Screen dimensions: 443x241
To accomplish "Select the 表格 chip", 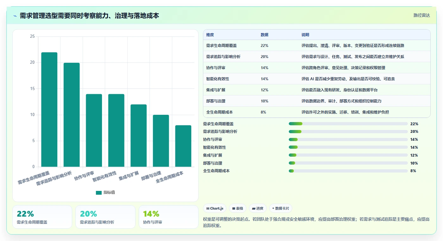I will [x=237, y=208].
